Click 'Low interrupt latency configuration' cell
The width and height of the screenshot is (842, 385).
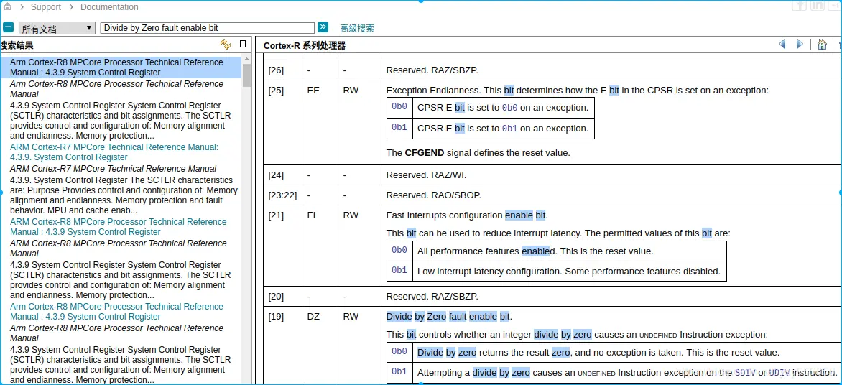(x=568, y=271)
